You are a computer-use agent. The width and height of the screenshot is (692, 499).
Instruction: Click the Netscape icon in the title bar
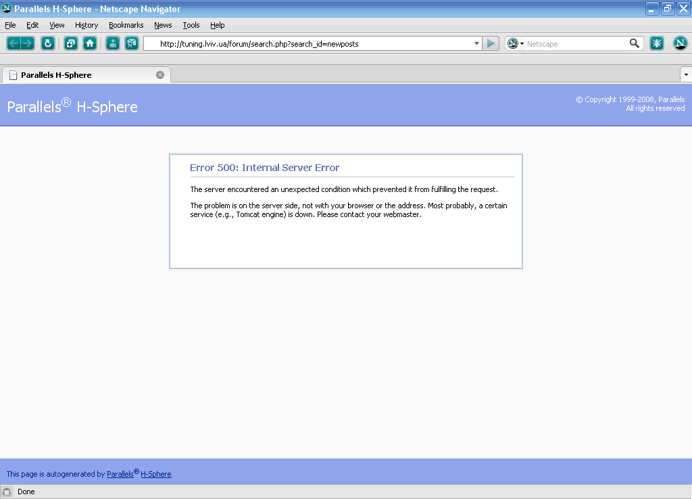point(7,8)
